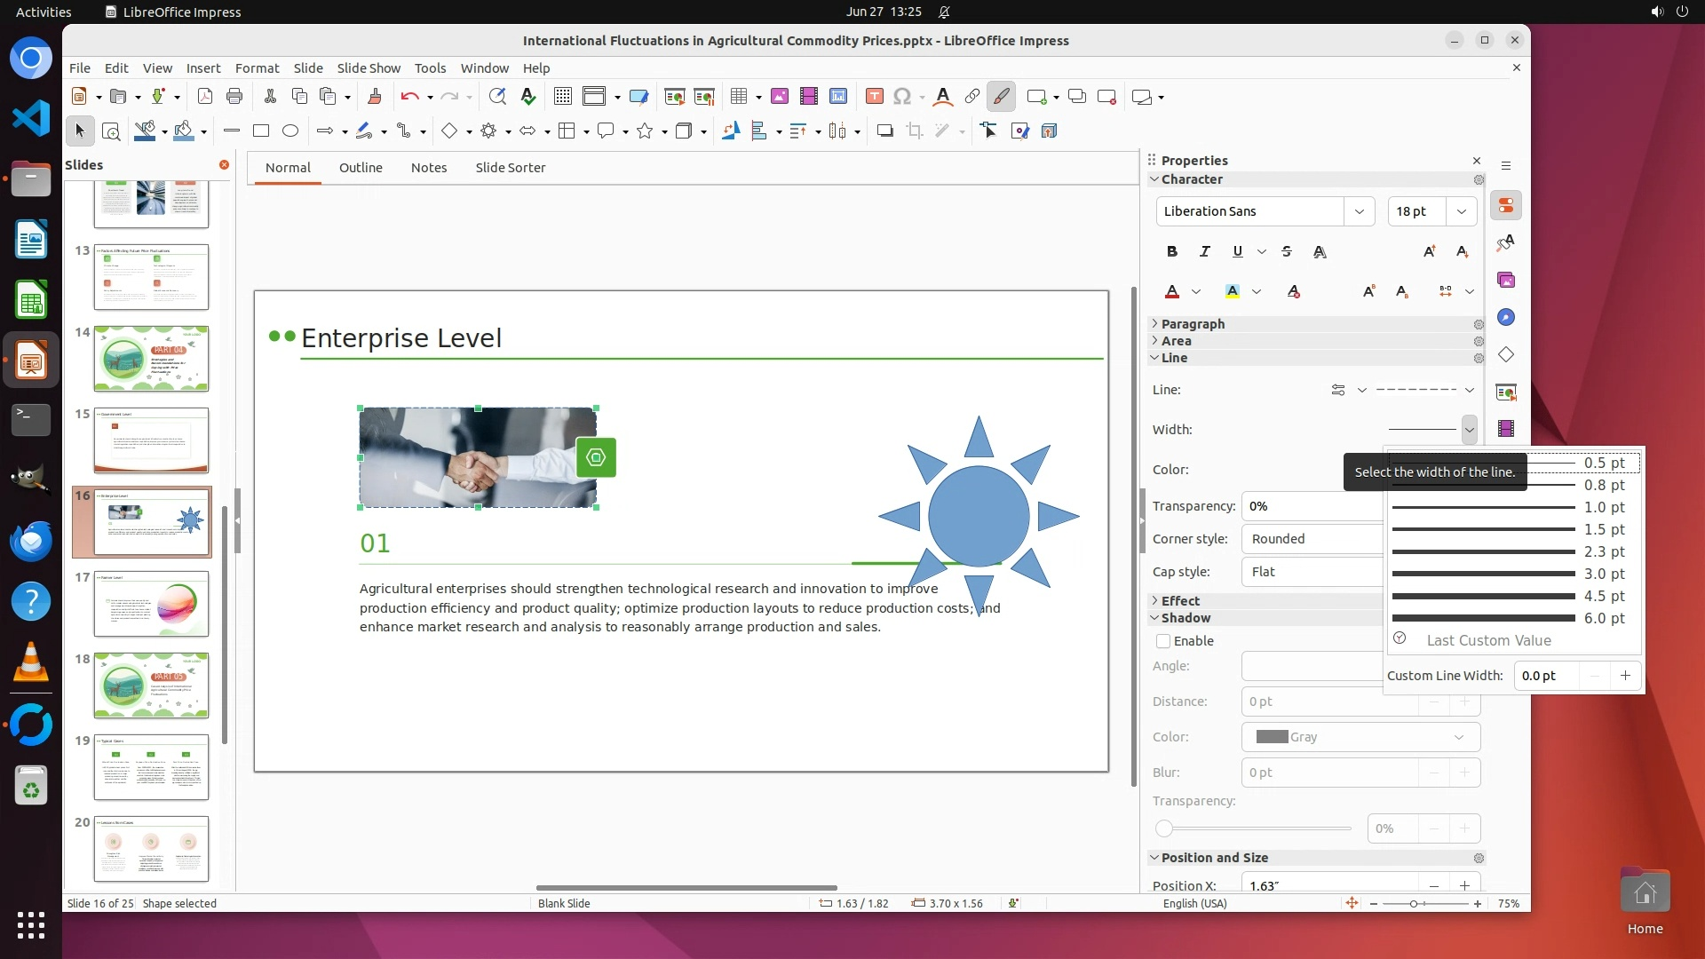
Task: Select the Rectangle shape tool
Action: pos(260,131)
